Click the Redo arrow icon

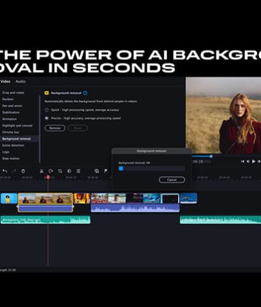pyautogui.click(x=14, y=171)
